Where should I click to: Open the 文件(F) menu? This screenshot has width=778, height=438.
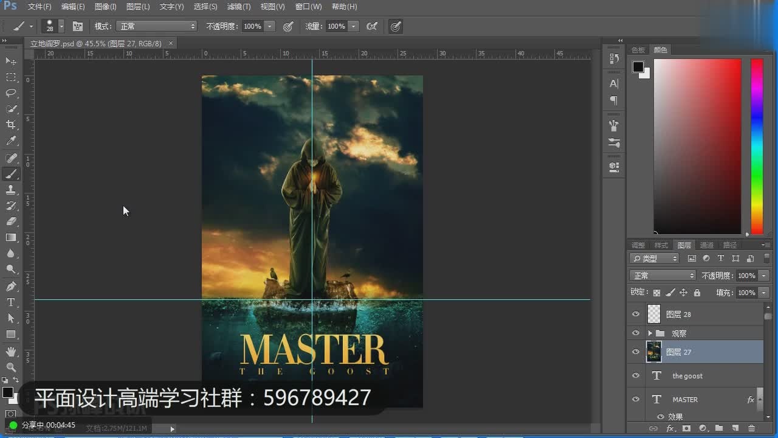[x=40, y=7]
